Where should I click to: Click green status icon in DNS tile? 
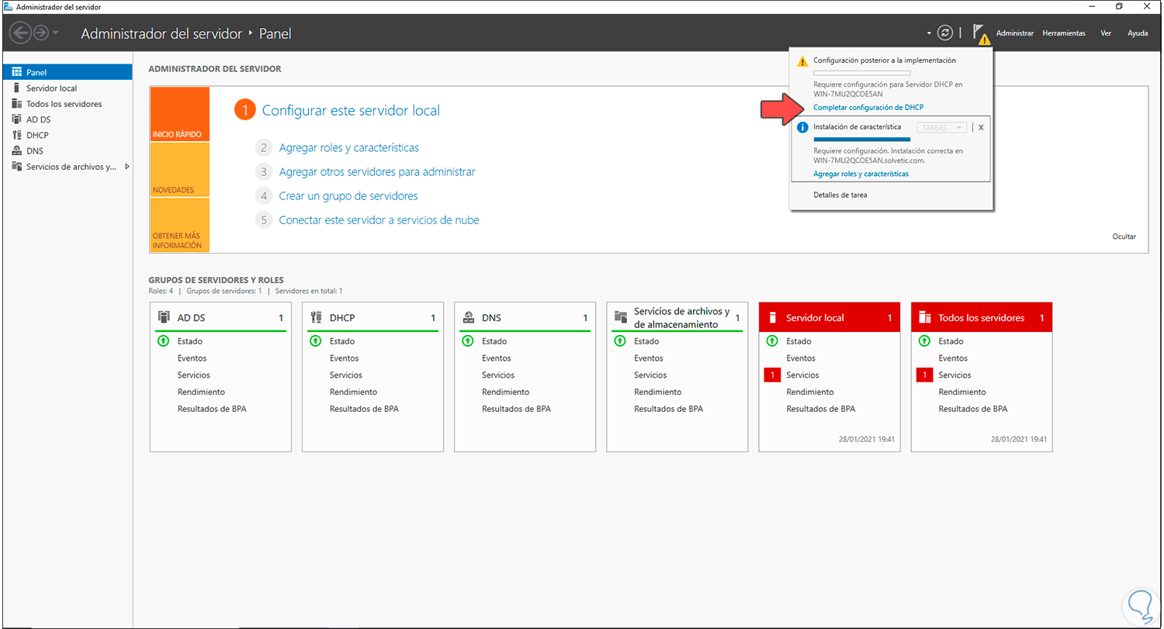tap(467, 341)
